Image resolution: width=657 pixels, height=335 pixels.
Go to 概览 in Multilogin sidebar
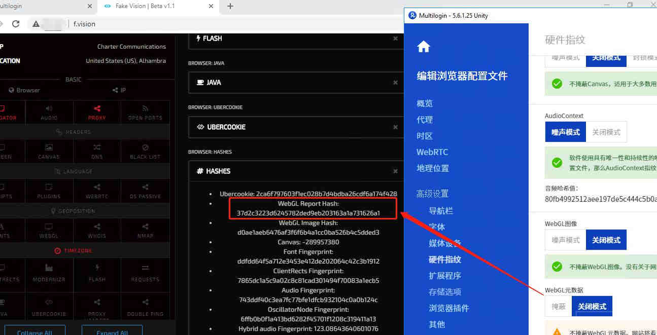pyautogui.click(x=425, y=103)
